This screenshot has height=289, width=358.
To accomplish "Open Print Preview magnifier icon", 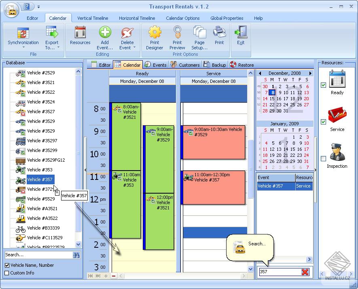I will pos(177,32).
